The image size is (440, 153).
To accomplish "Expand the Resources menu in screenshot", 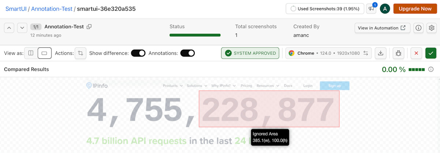I will (268, 86).
